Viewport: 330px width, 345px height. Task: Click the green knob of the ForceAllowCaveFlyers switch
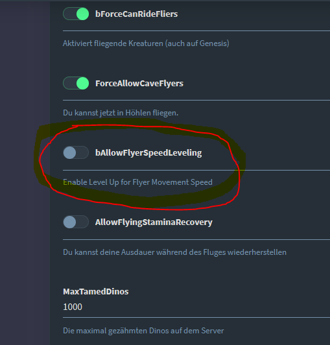click(82, 83)
